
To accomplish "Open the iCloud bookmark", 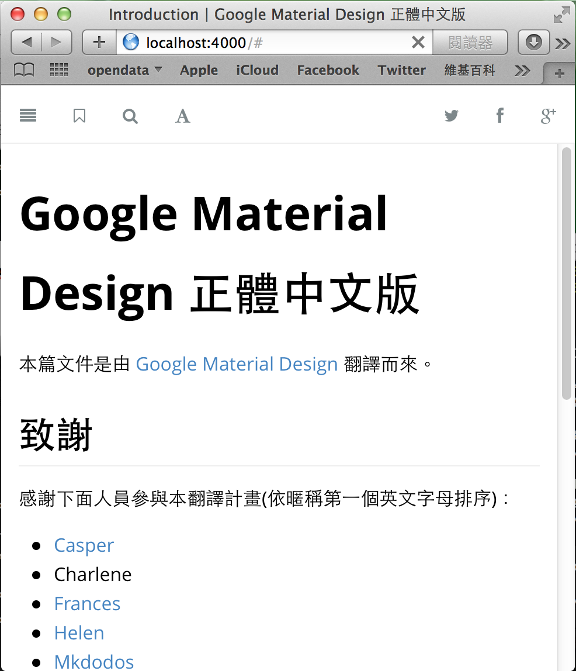I will click(257, 70).
